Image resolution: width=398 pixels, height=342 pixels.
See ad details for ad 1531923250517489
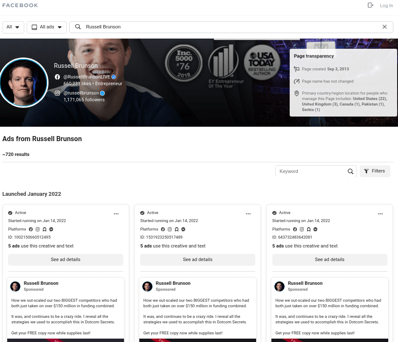click(198, 260)
